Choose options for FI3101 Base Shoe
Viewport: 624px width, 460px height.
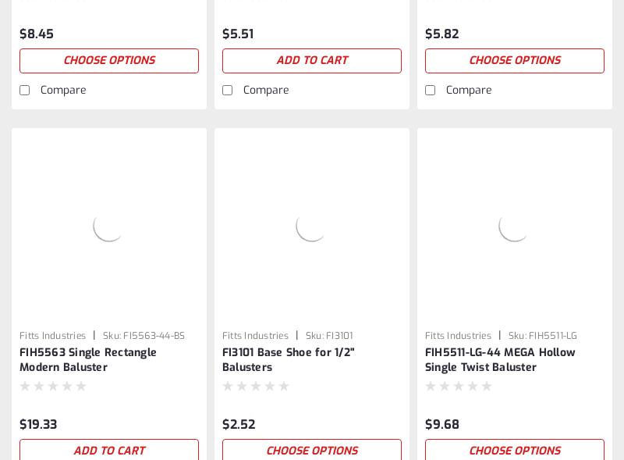point(312,450)
